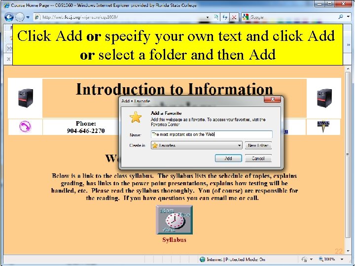The image size is (355, 266).
Task: Click the right server computer image
Action: point(324,98)
